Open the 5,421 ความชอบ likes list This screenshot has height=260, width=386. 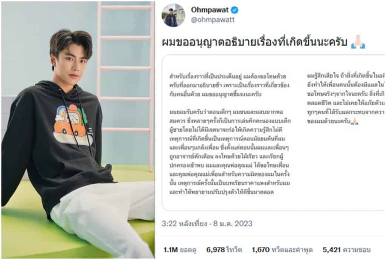[x=346, y=250]
